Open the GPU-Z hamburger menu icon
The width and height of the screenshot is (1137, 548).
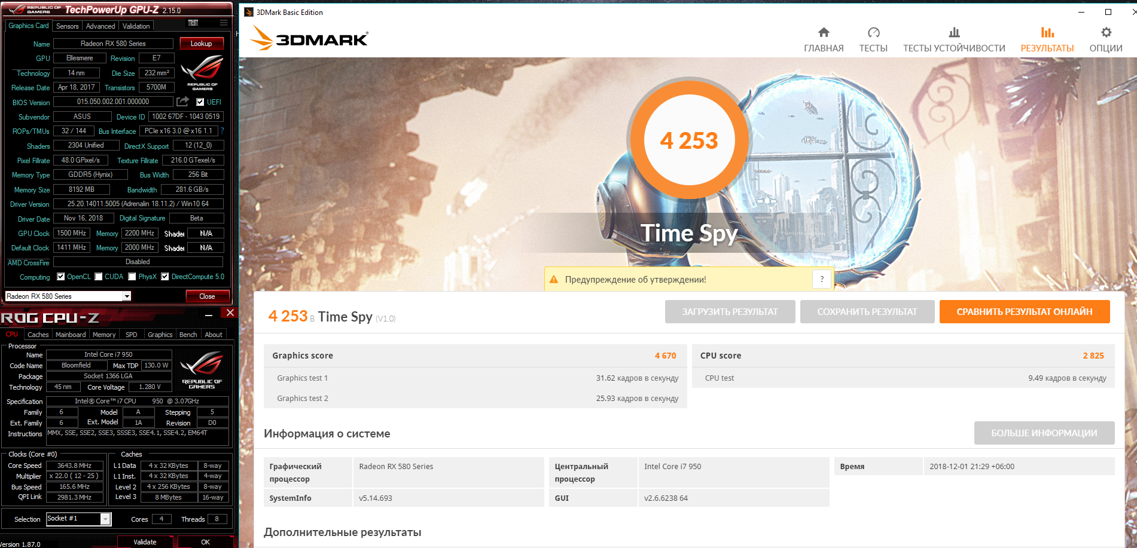pos(224,23)
